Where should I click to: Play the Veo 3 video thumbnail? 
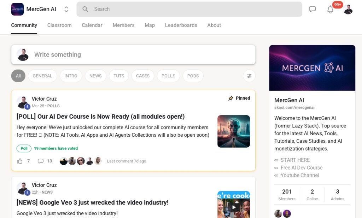click(x=234, y=204)
